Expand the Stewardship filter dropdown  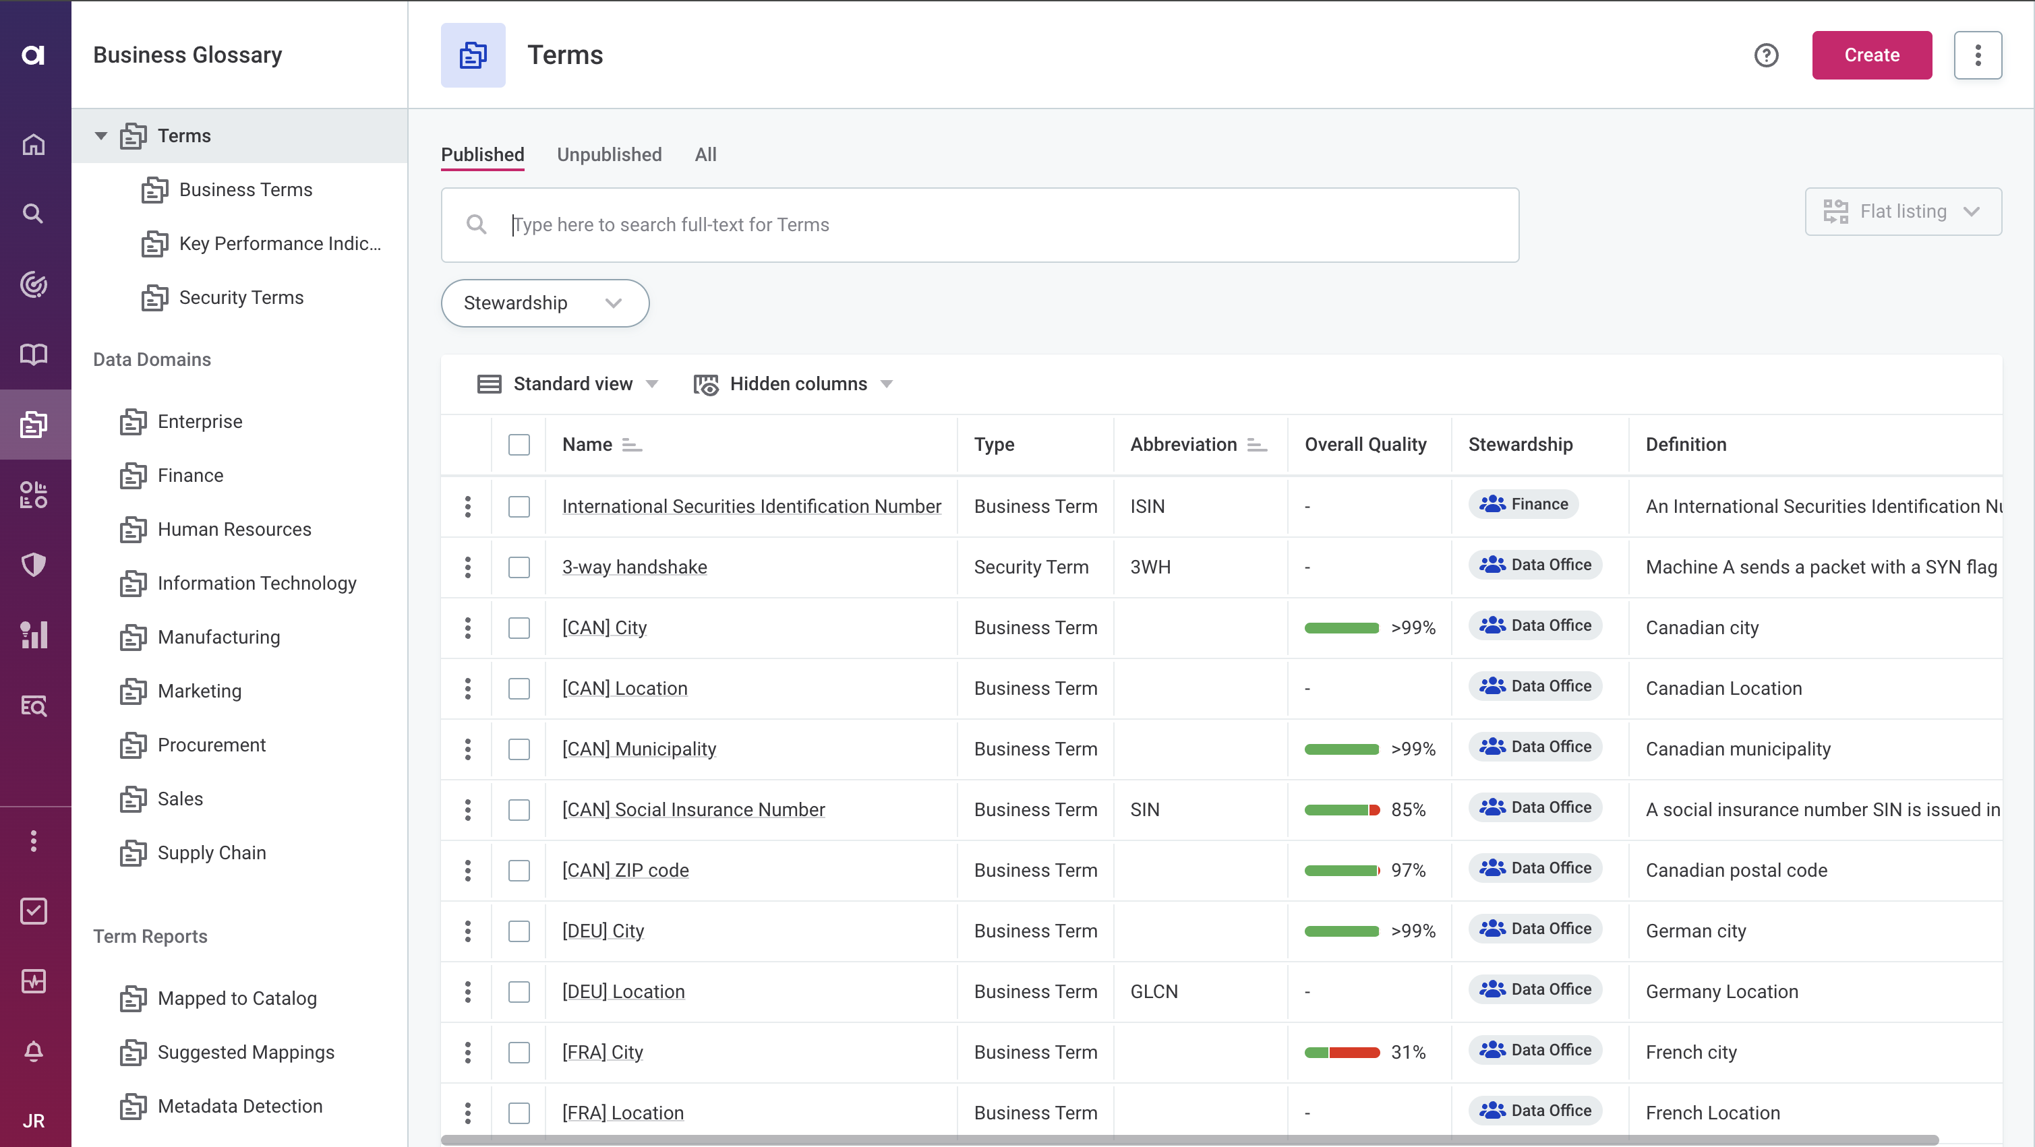[x=544, y=303]
